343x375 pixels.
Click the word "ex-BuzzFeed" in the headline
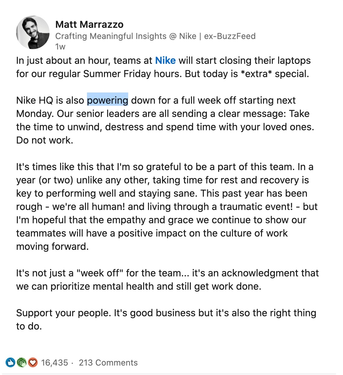pos(230,36)
